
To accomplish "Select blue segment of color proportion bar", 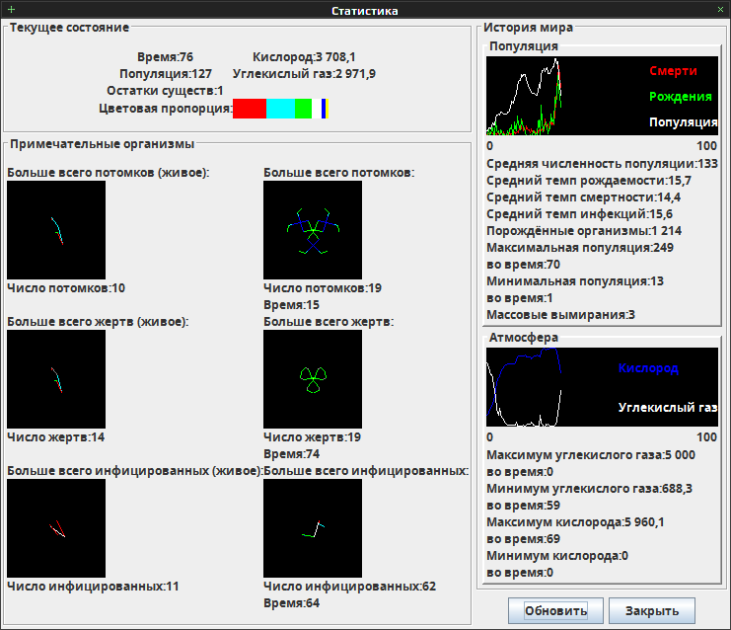I will (324, 109).
